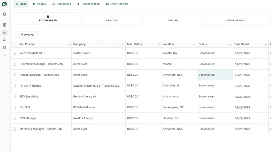
Task: Open the apps grid icon in the sidebar
Action: [4, 55]
